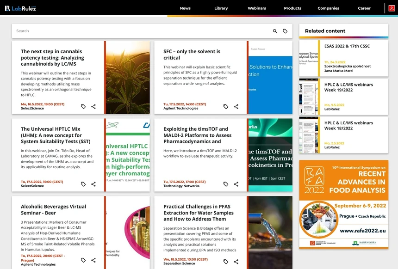Click tag icon on cannabis potency webinar card
Viewport: 398px width, 269px height.
point(83,106)
